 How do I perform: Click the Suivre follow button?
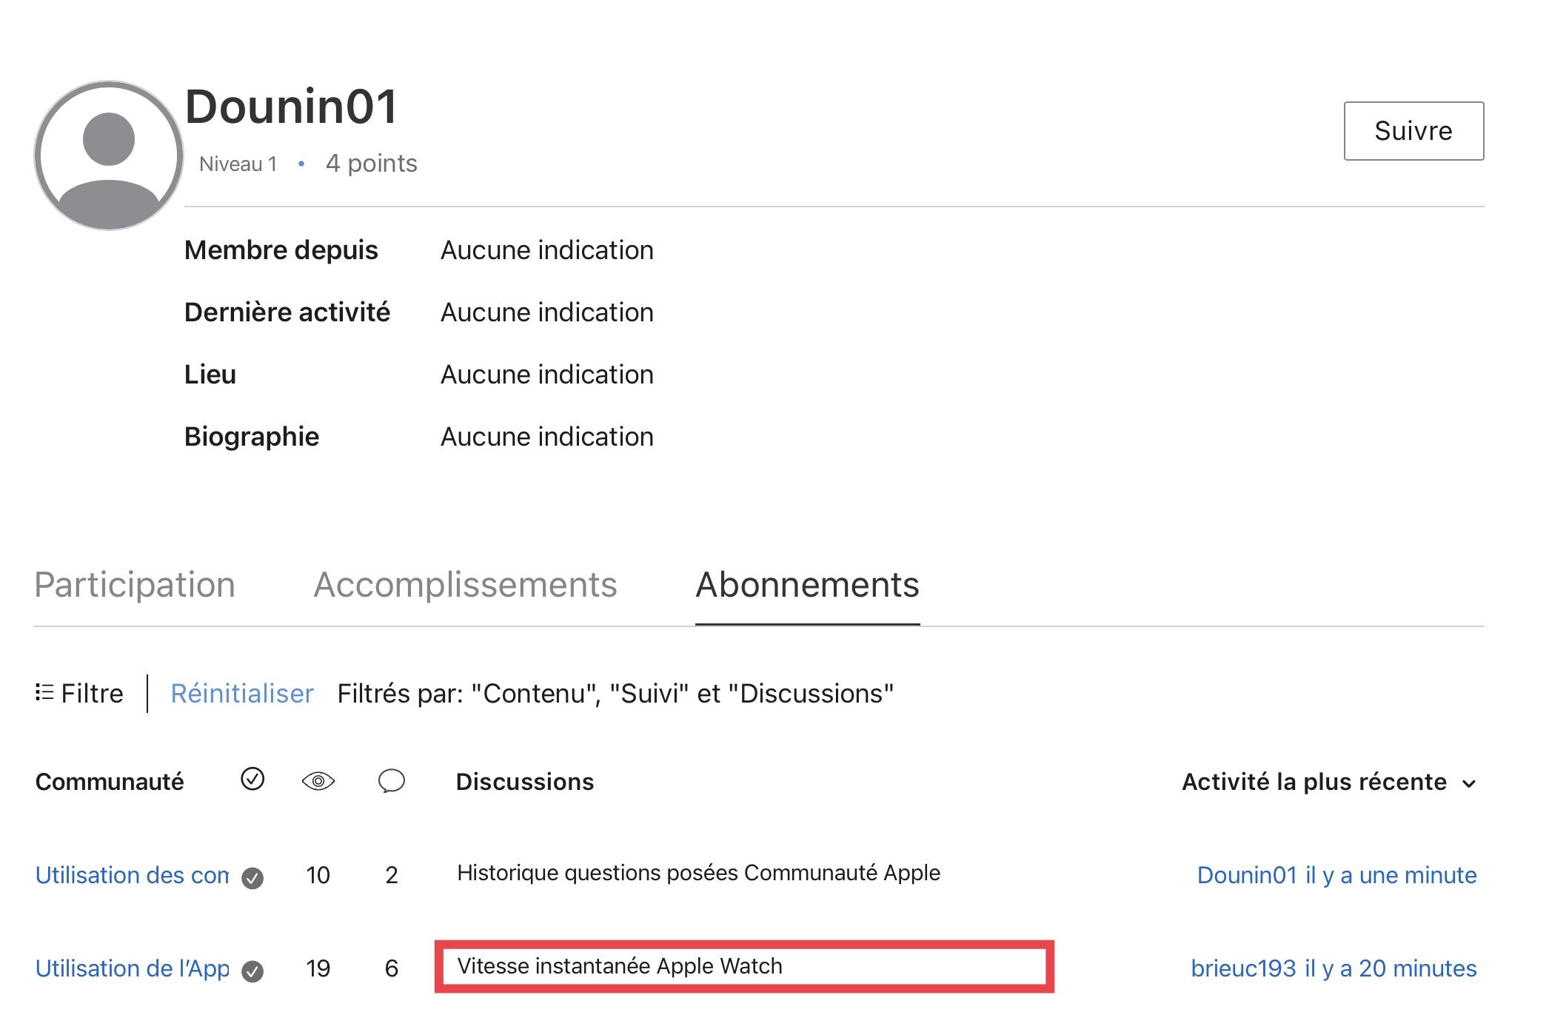click(1413, 131)
